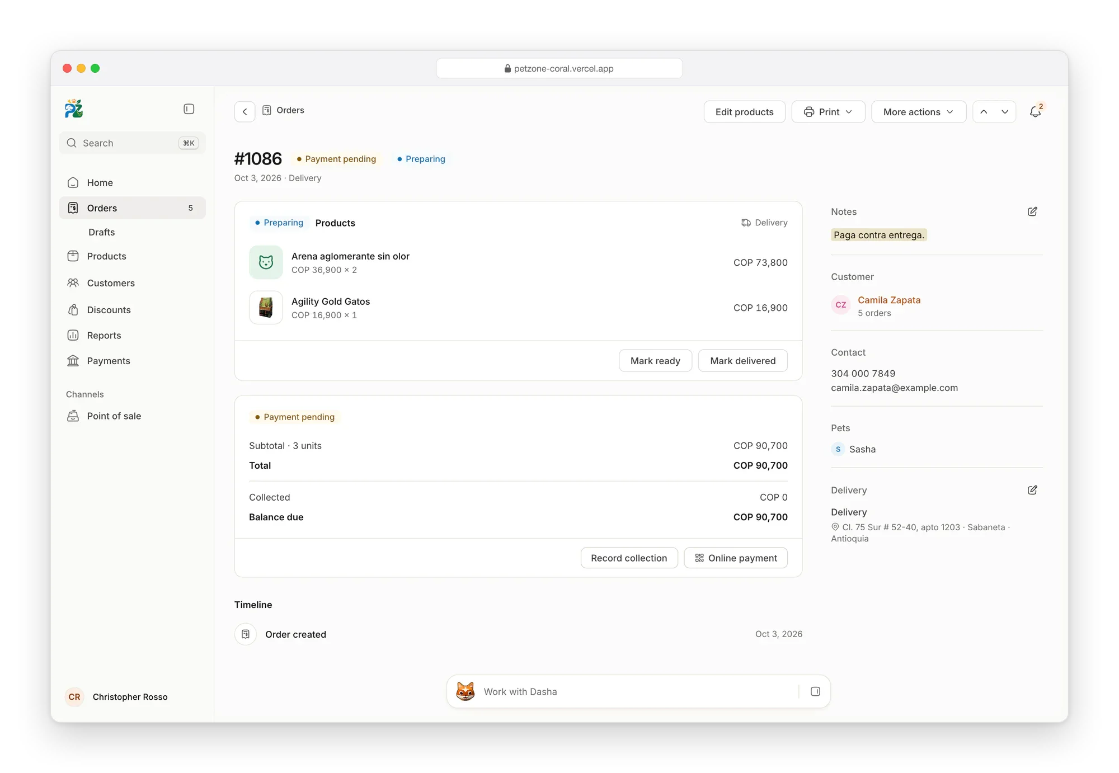
Task: Open Customers section
Action: click(132, 283)
